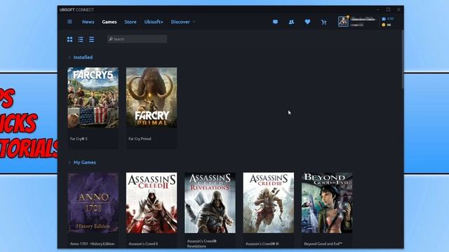The image size is (449, 252).
Task: Click the Units coin icon
Action: click(384, 25)
